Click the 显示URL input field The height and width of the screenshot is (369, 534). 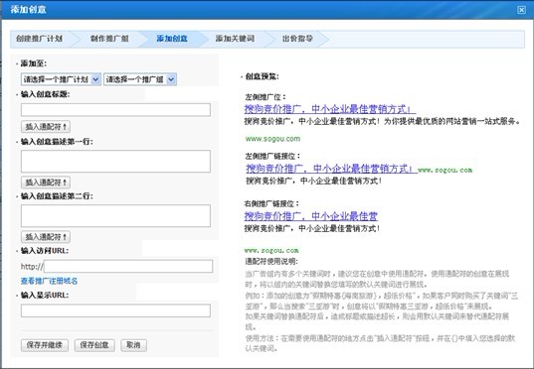(115, 310)
